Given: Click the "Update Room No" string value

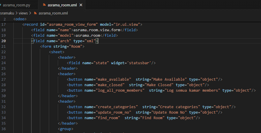Looking at the screenshot, I should tap(169, 112).
